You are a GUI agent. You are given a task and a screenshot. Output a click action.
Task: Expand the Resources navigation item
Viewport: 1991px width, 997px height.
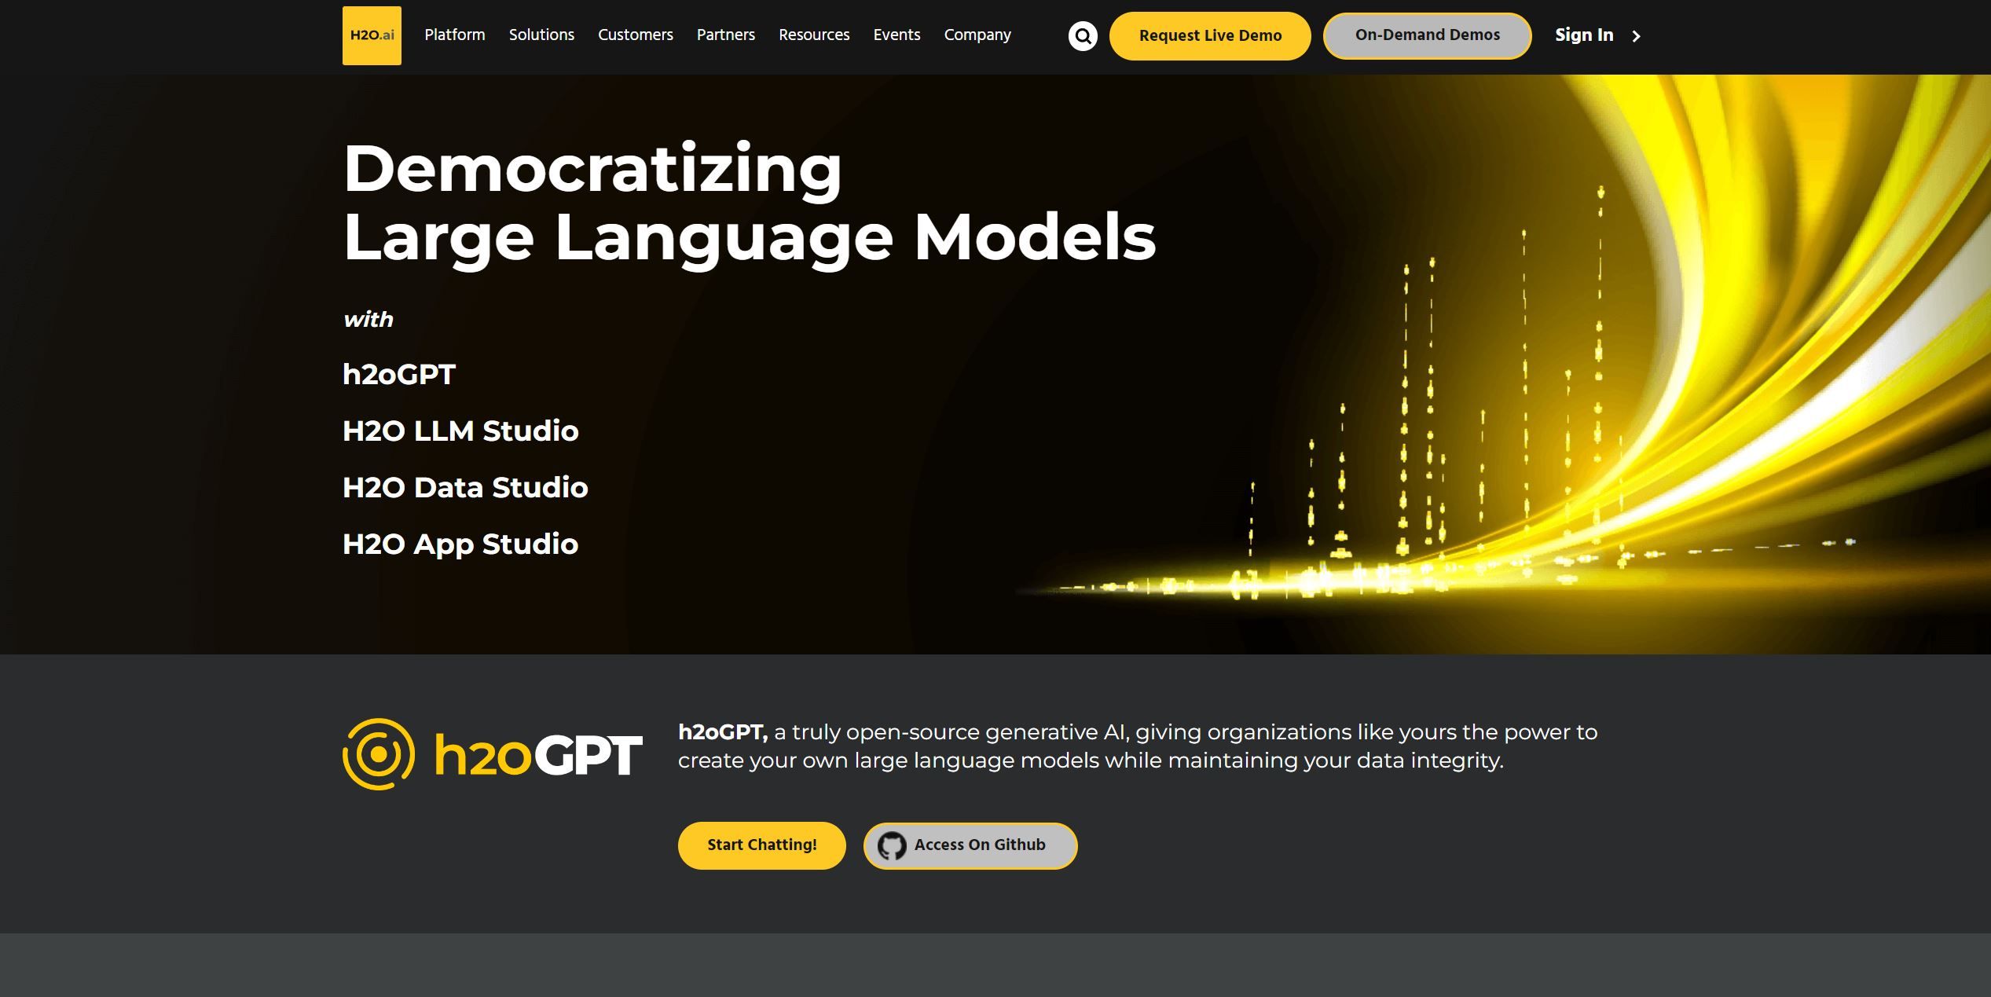(x=814, y=35)
